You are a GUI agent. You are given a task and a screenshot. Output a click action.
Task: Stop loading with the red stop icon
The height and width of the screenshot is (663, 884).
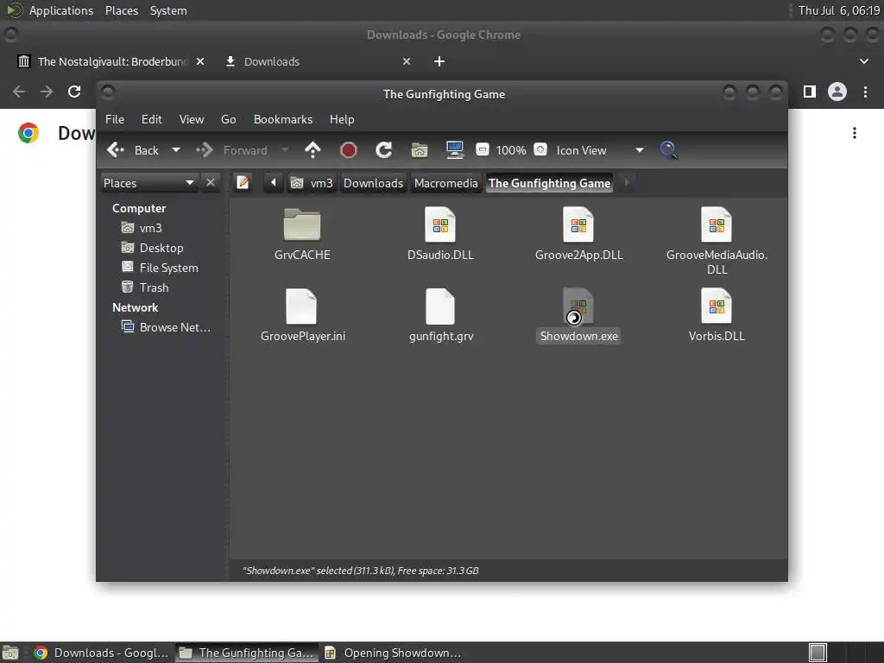pos(349,150)
